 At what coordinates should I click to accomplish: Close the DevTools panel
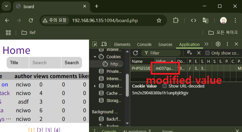click(236, 44)
